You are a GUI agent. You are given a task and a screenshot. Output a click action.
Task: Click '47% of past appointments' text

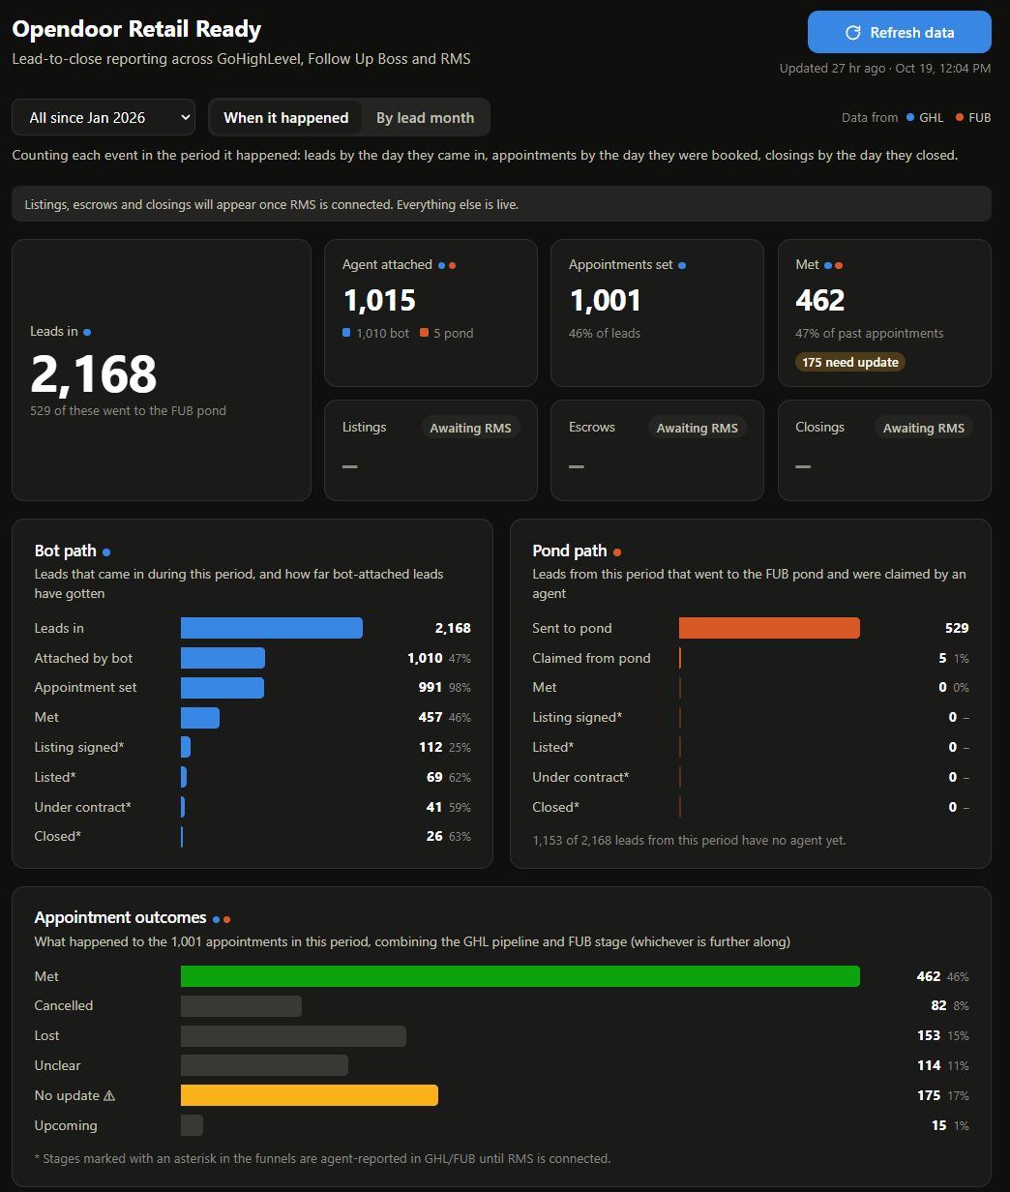click(x=869, y=333)
